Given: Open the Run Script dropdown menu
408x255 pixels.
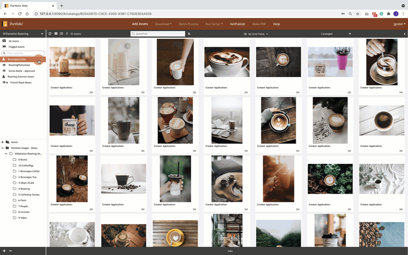Looking at the screenshot, I should point(214,24).
